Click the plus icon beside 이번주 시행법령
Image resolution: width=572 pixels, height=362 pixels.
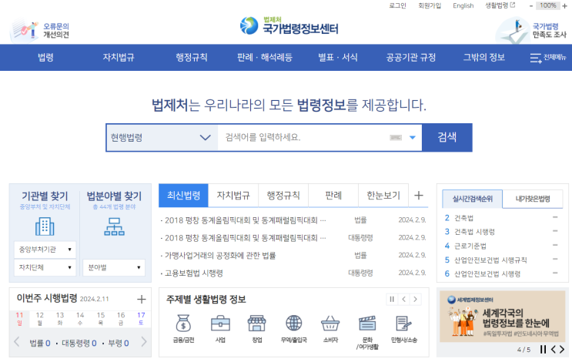point(141,300)
